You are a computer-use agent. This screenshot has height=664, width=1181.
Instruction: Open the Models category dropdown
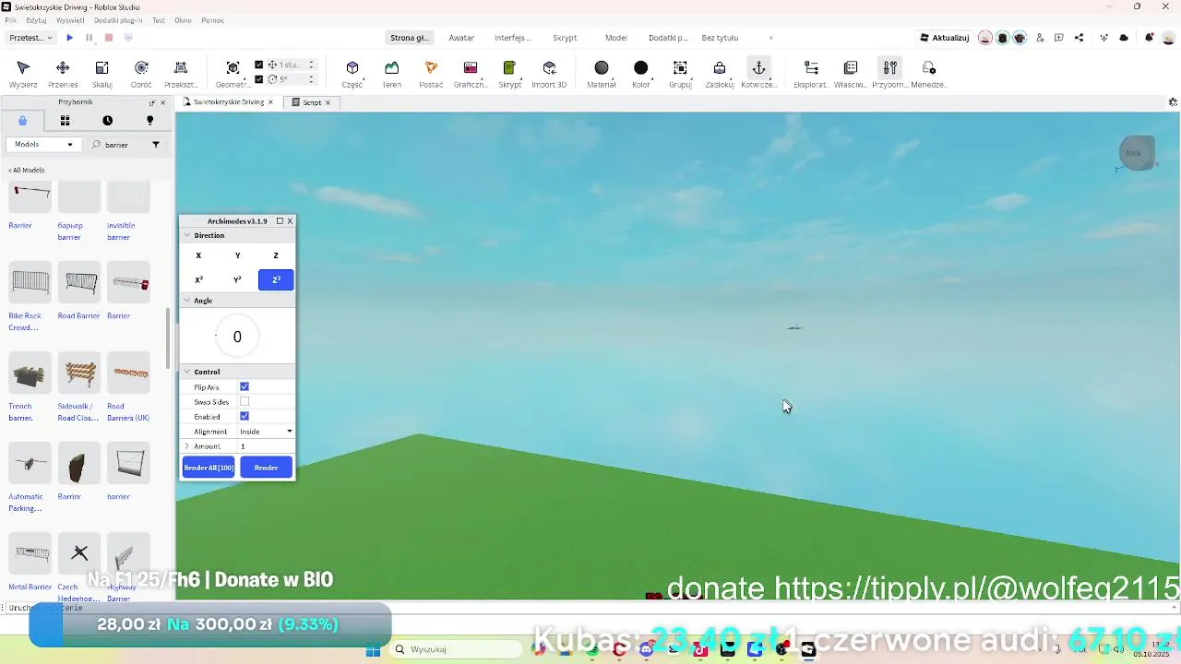pos(42,145)
